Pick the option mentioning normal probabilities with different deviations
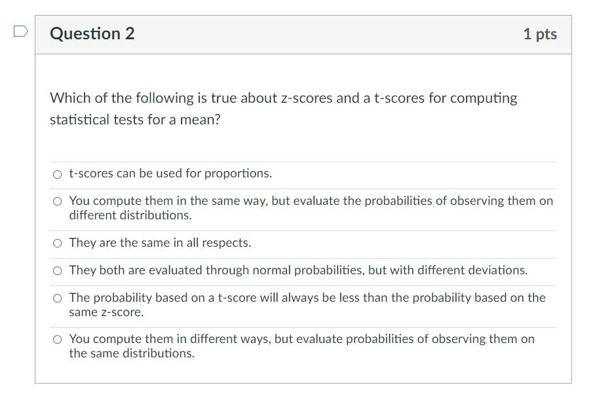This screenshot has width=595, height=398. pos(57,270)
